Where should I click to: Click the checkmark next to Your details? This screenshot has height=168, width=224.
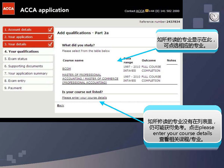[x=50, y=44]
